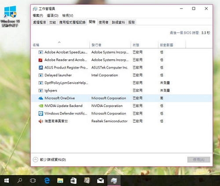Click the Disable (A) button
220x186 pixels.
pos(199,160)
